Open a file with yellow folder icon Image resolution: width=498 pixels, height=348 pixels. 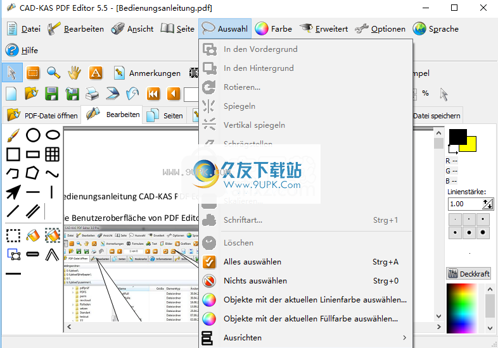[x=31, y=94]
